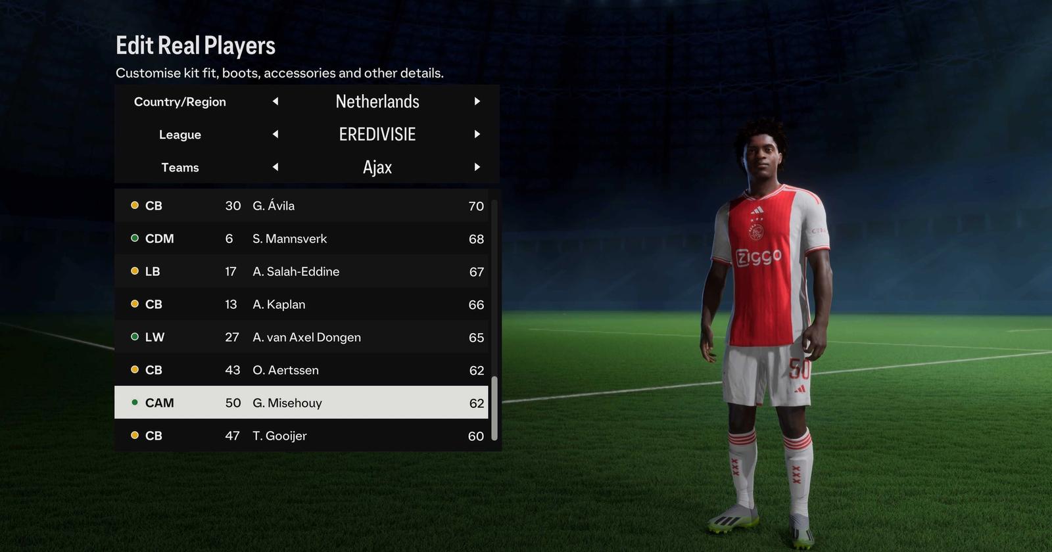Click green dot next to LW position

(x=135, y=336)
